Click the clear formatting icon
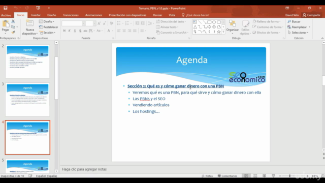 [112, 23]
